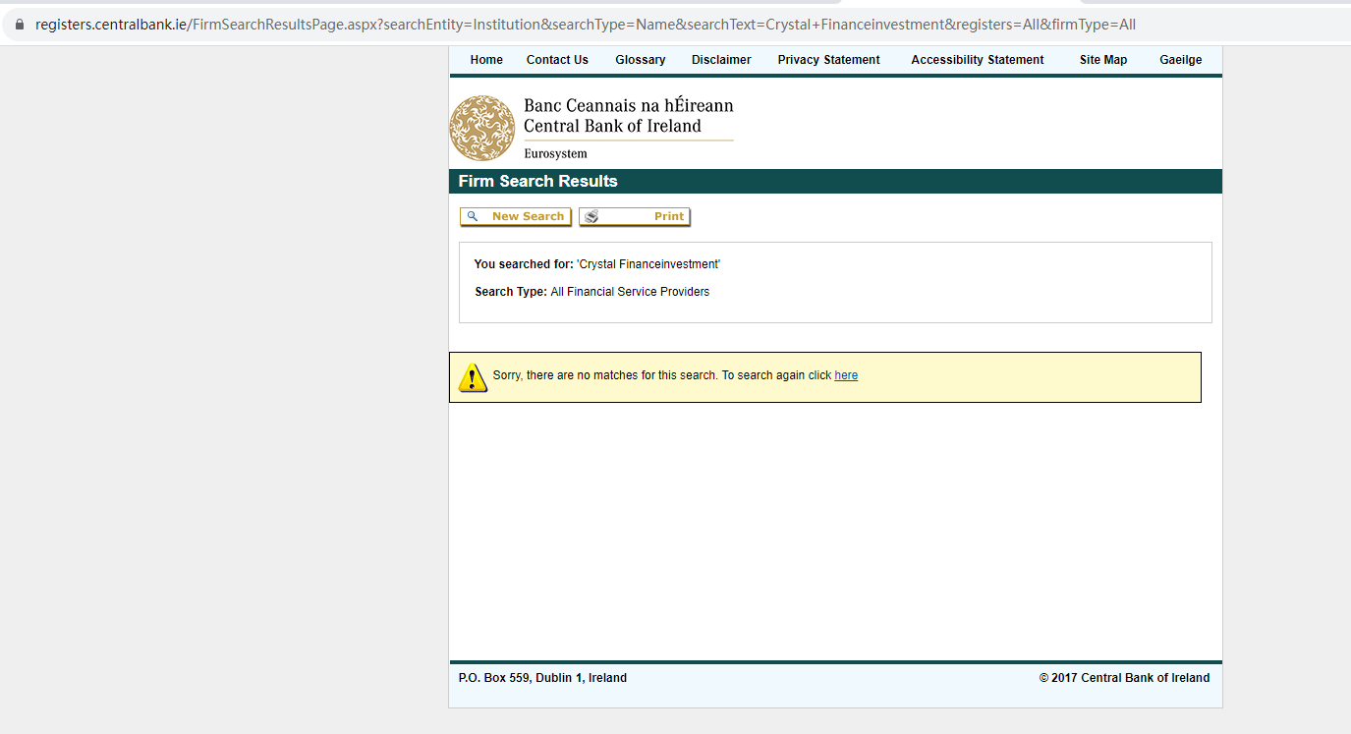The image size is (1351, 734).
Task: Click the '© 2017 Central Bank of Ireland' footer text
Action: pos(1124,678)
